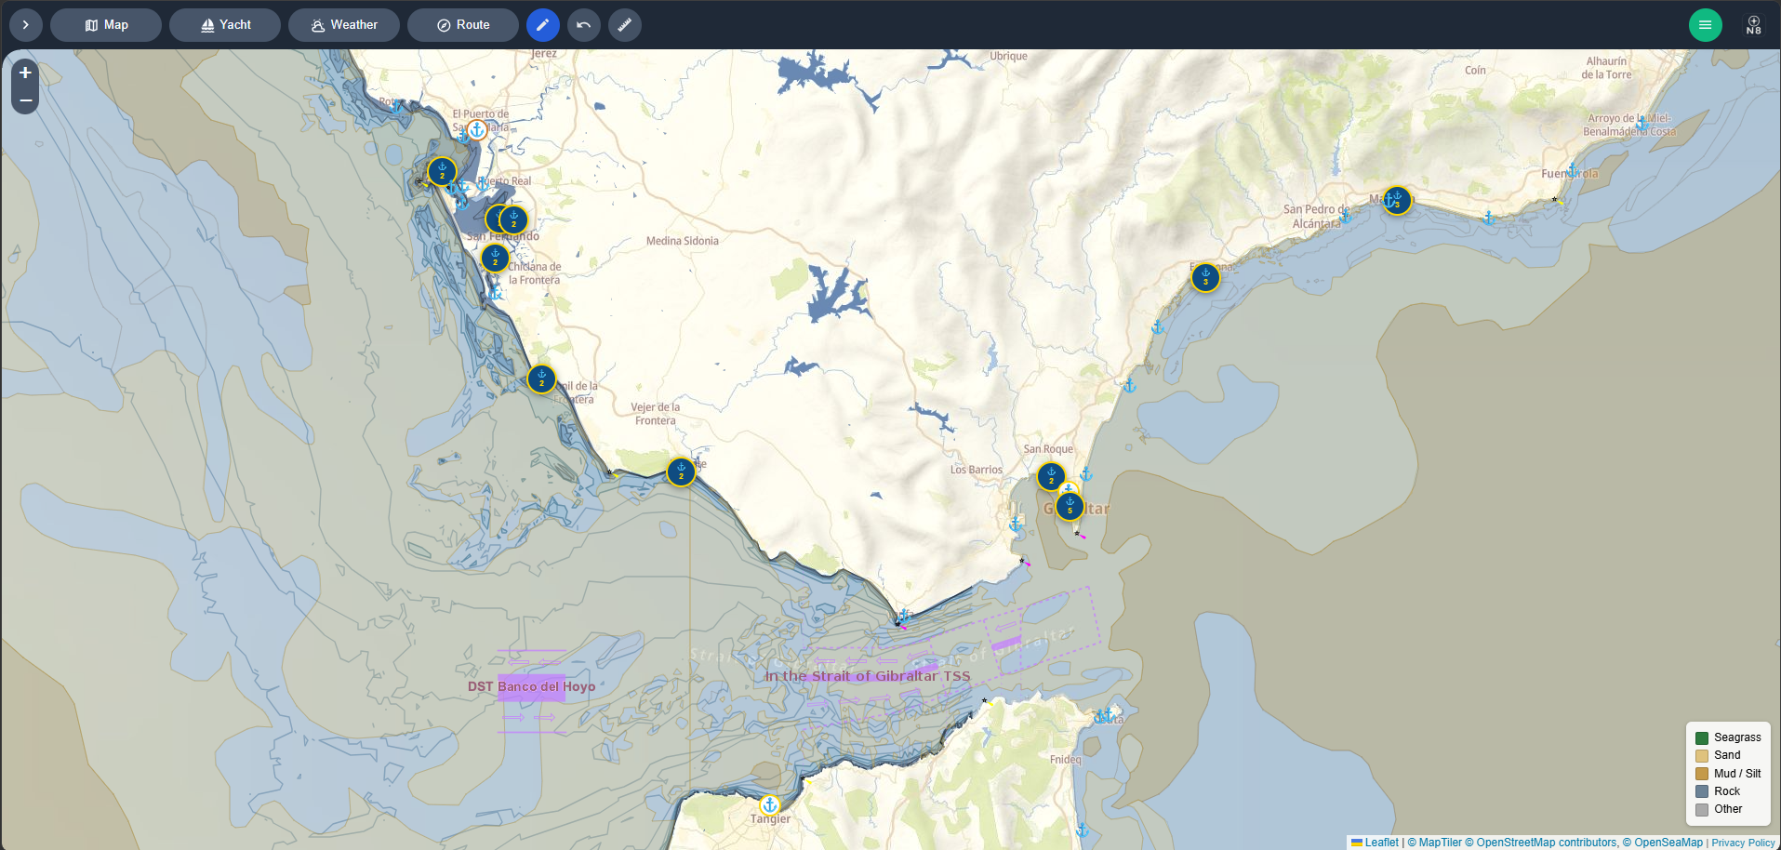Image resolution: width=1781 pixels, height=850 pixels.
Task: Select the anchor marker at Fuengirola
Action: (1572, 170)
